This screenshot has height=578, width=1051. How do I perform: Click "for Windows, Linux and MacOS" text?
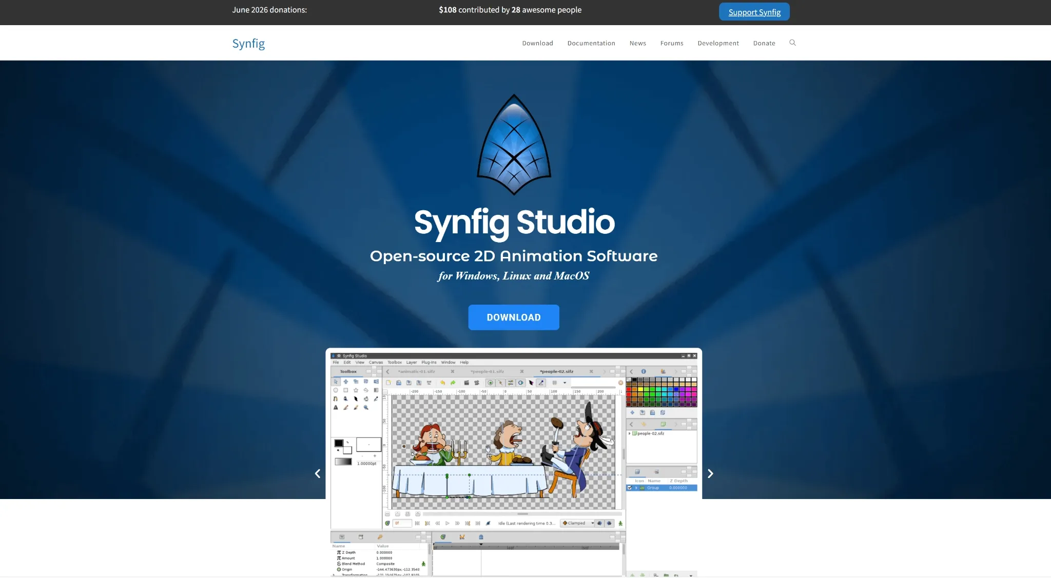(x=513, y=276)
